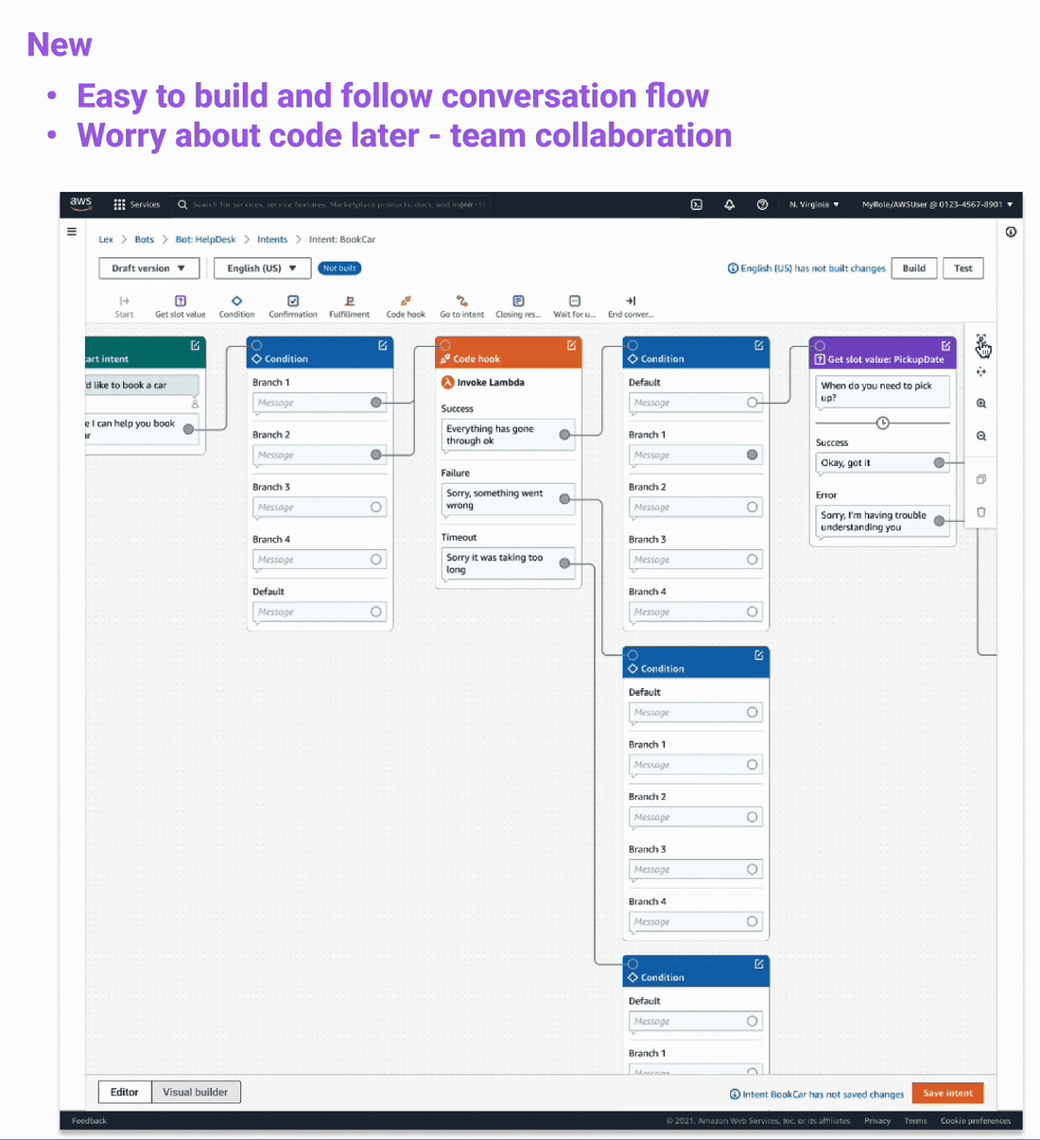The height and width of the screenshot is (1140, 1040).
Task: Open the AWS Services menu
Action: coord(137,204)
